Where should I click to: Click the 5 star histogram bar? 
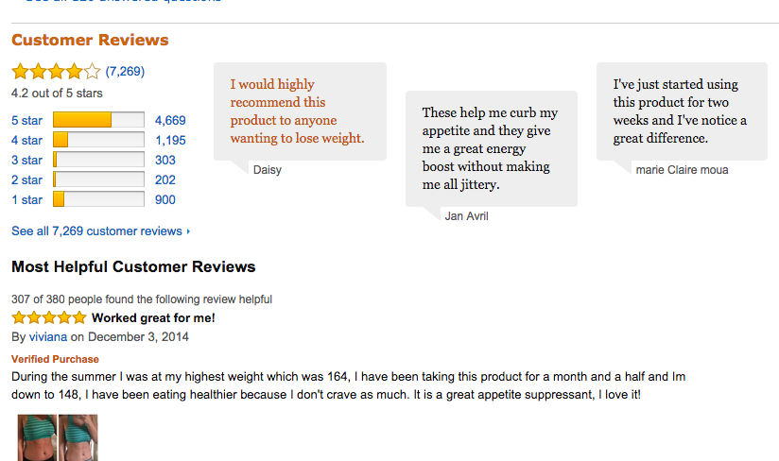pos(98,120)
